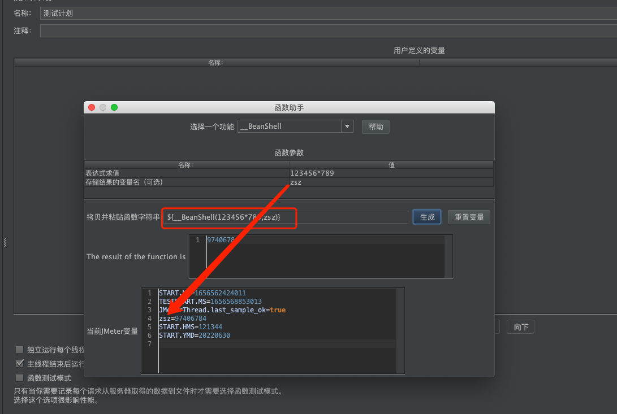This screenshot has height=414, width=617.
Task: Click the 向下 button
Action: tap(521, 327)
